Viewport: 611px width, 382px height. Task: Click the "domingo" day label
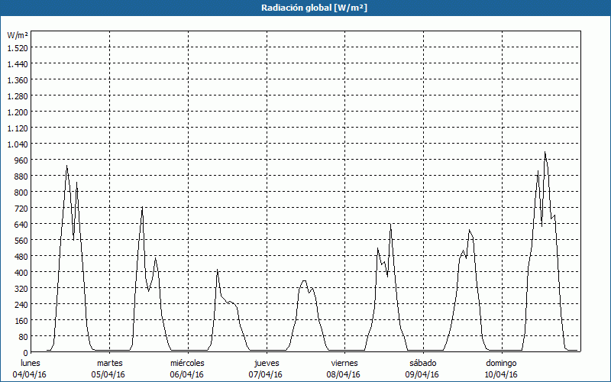coord(501,363)
